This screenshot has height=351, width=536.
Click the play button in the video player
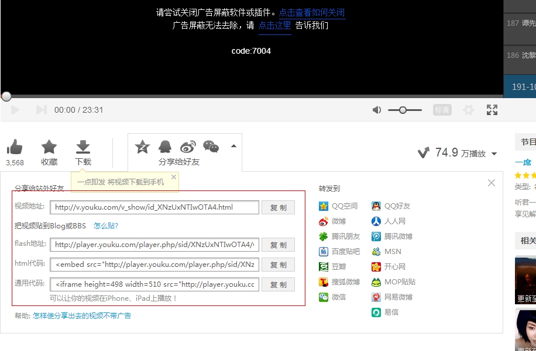point(15,110)
